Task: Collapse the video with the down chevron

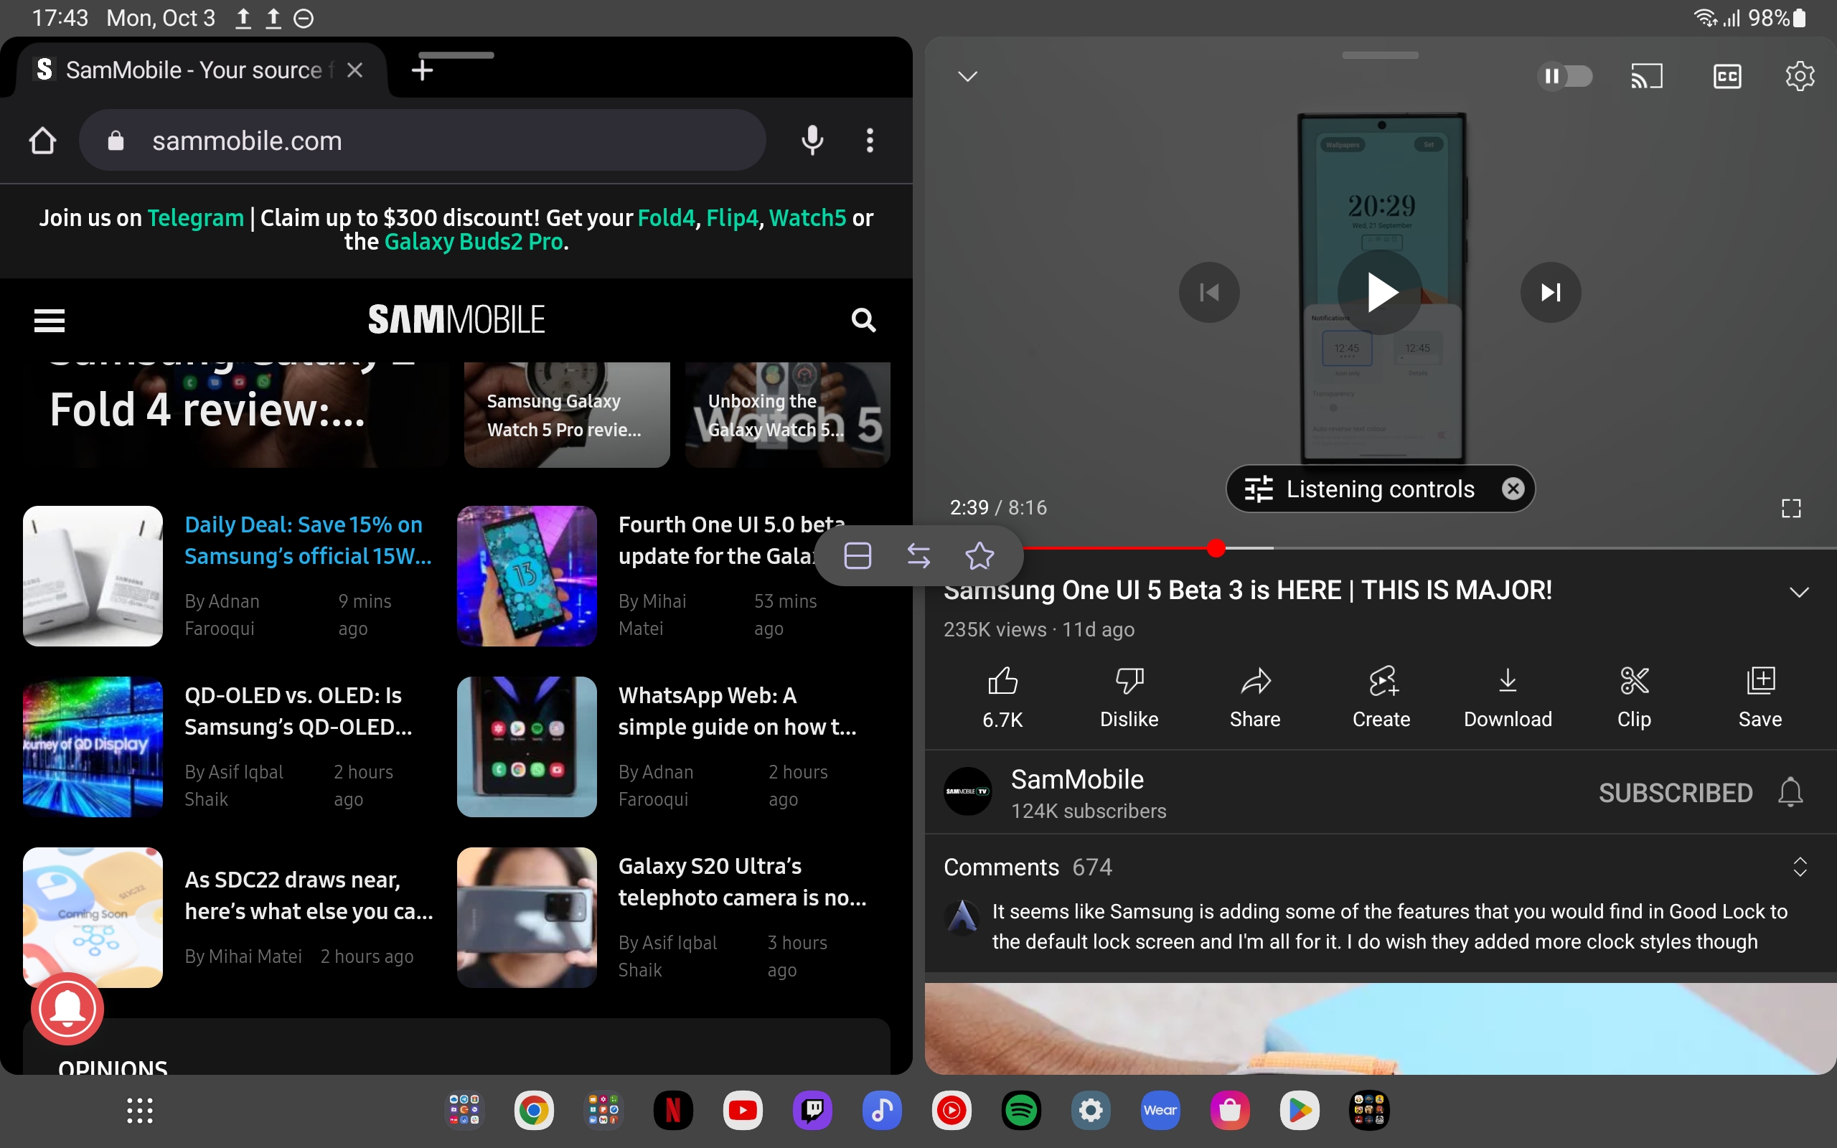Action: click(x=969, y=76)
